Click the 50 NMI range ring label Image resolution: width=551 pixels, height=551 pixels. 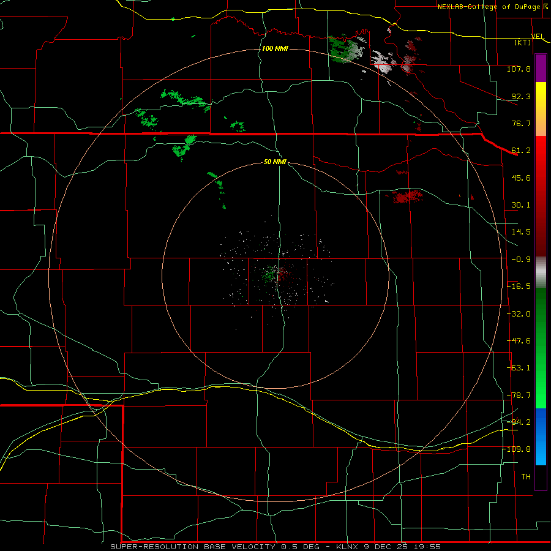[x=275, y=162]
